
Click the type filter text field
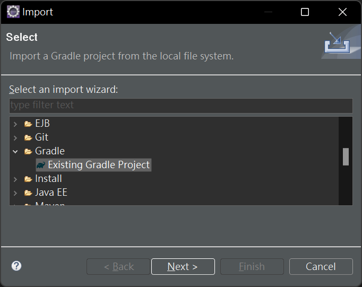click(x=180, y=105)
